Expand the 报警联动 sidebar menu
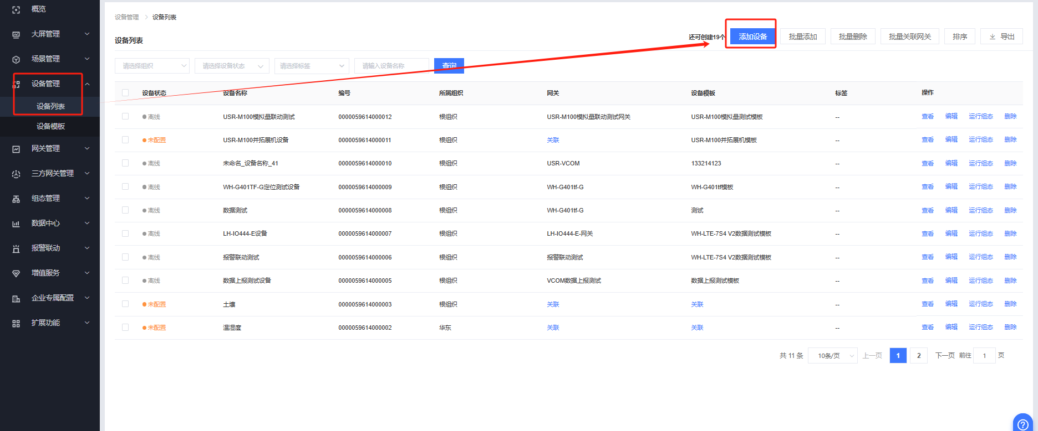This screenshot has height=431, width=1038. point(50,248)
